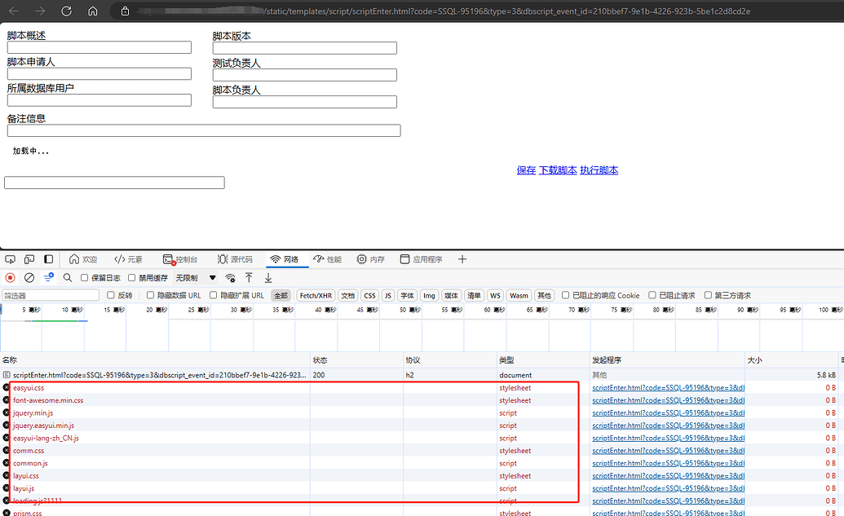Open the network filter funnel icon
This screenshot has width=844, height=516.
pyautogui.click(x=47, y=277)
